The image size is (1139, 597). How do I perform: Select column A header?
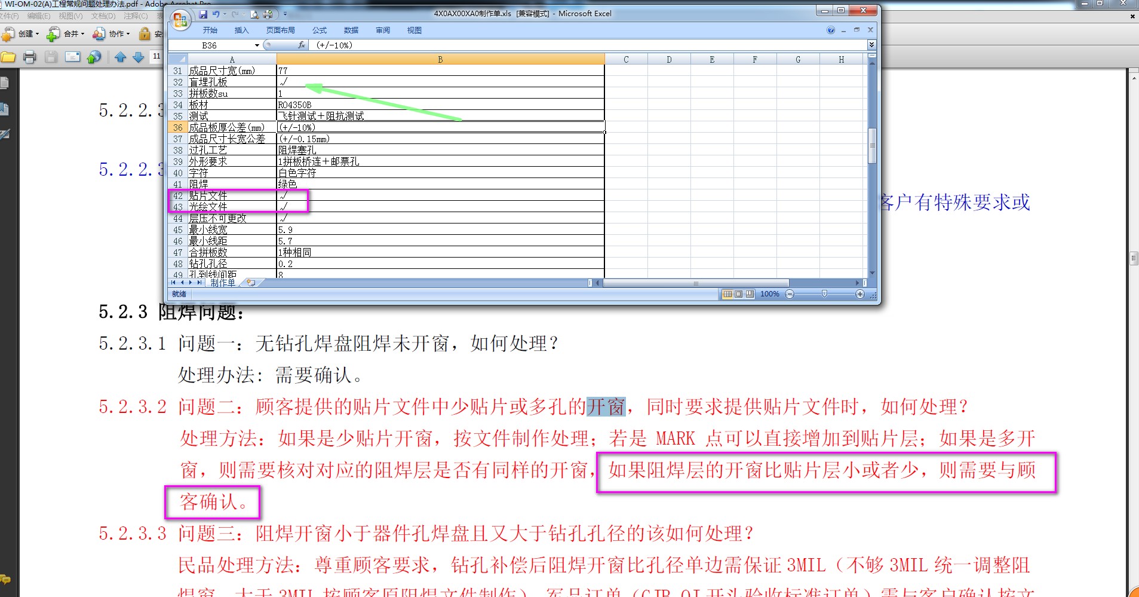(232, 59)
